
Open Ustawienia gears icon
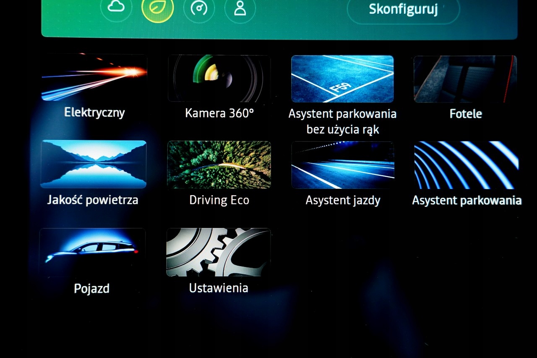pos(219,252)
